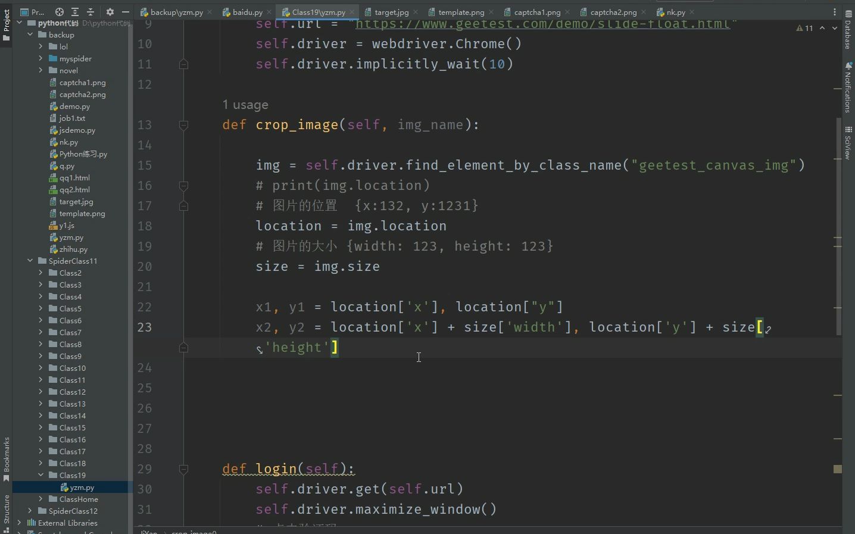Screen dimensions: 855x534
Task: Open the Bookmarks tool window
Action: point(6,460)
